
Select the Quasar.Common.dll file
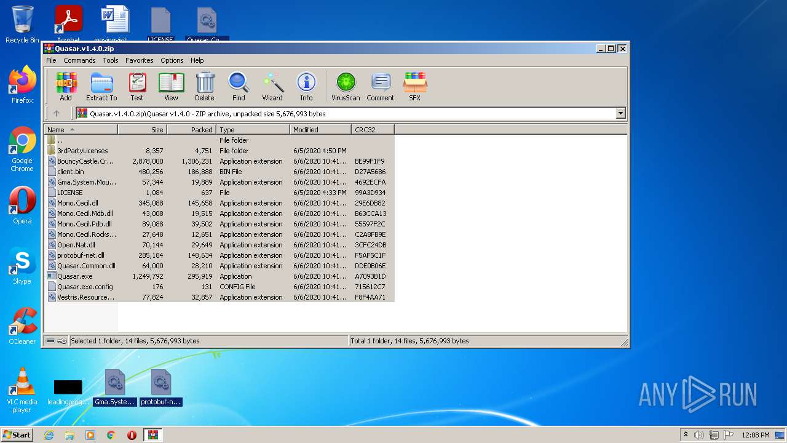pos(219,266)
